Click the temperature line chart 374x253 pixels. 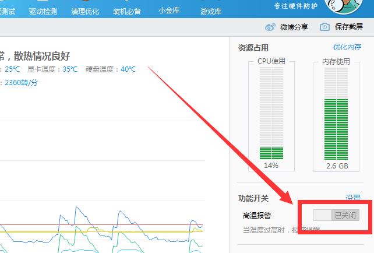tap(101, 186)
